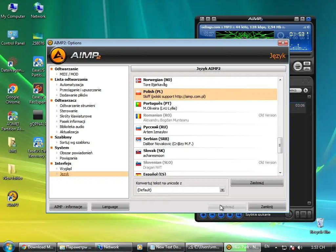Open the Konwertuj tekst na unicode dropdown

(x=222, y=190)
